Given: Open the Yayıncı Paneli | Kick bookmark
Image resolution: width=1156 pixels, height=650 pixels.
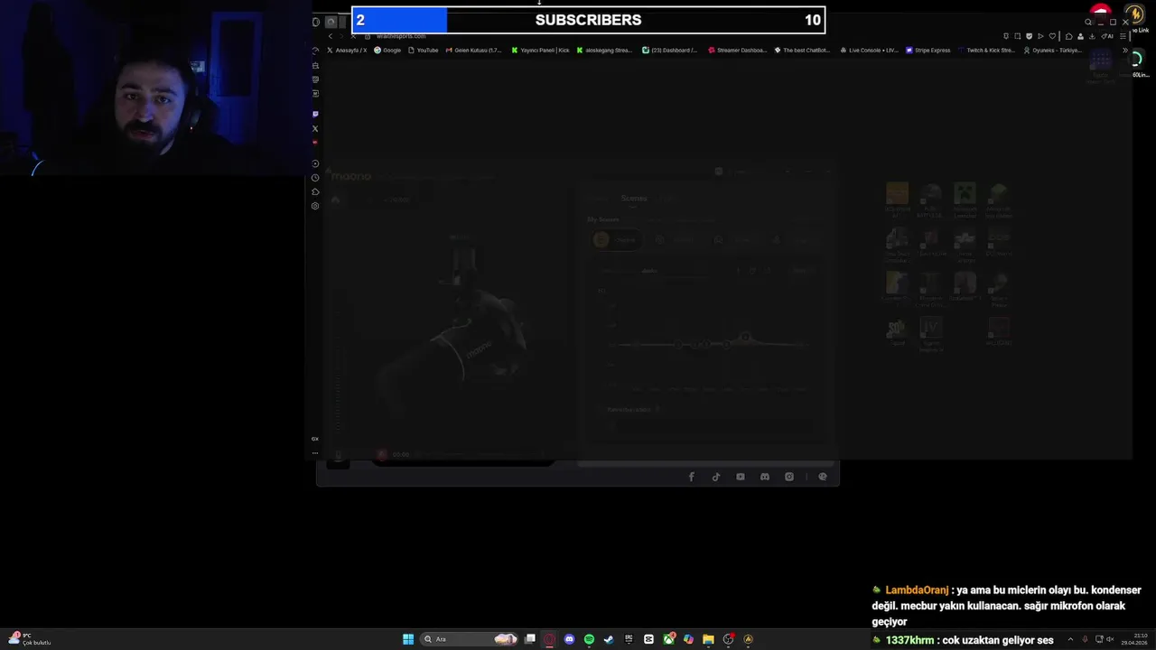Looking at the screenshot, I should coord(540,51).
